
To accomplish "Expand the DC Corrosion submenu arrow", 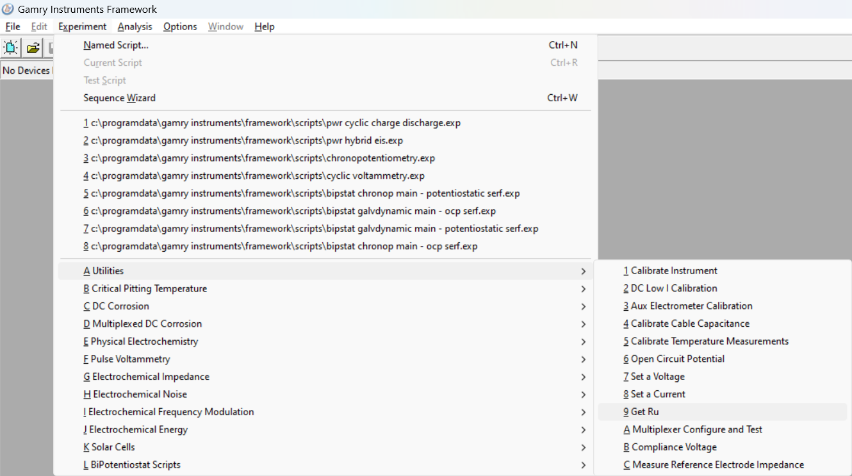I will pos(583,306).
